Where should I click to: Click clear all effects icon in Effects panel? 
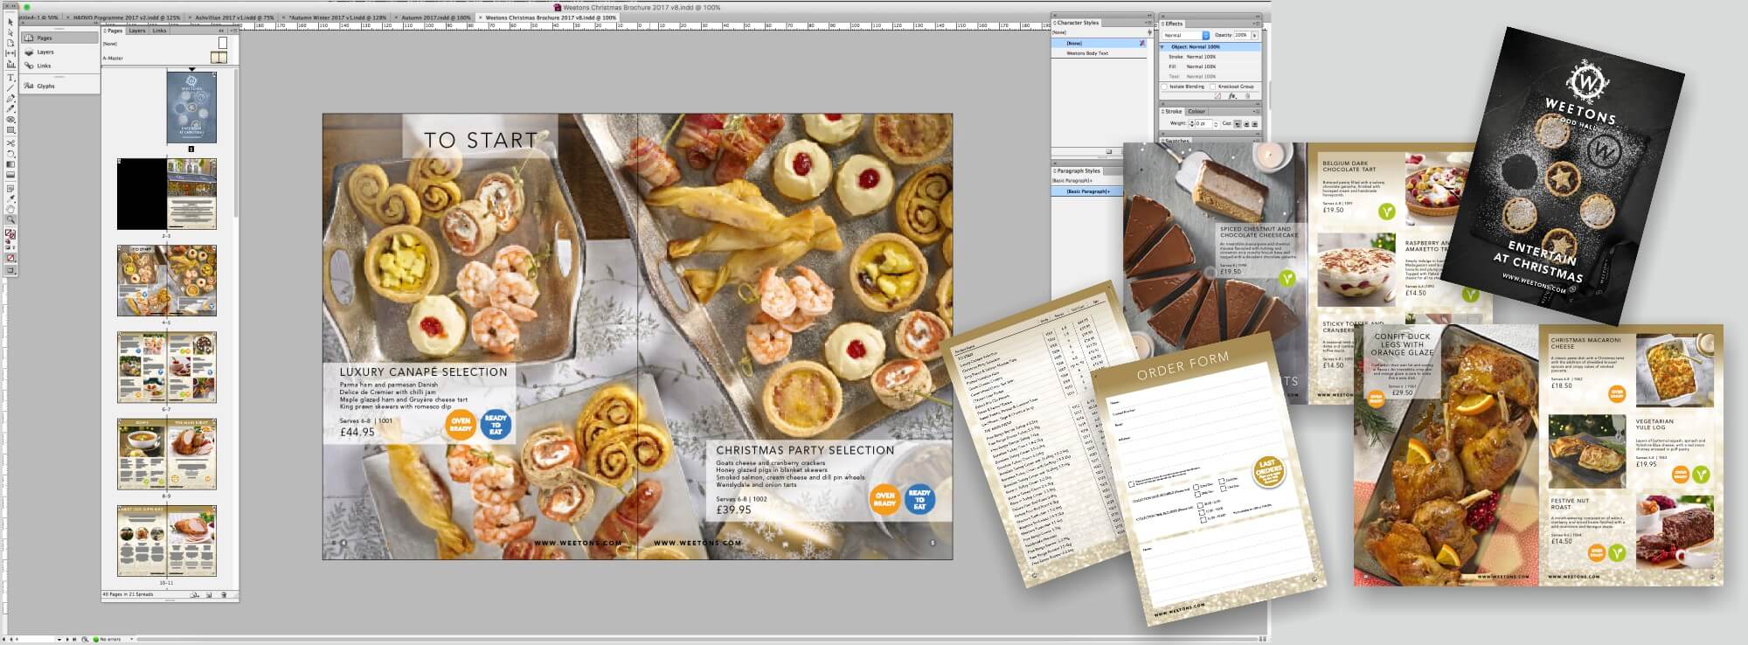[1217, 95]
